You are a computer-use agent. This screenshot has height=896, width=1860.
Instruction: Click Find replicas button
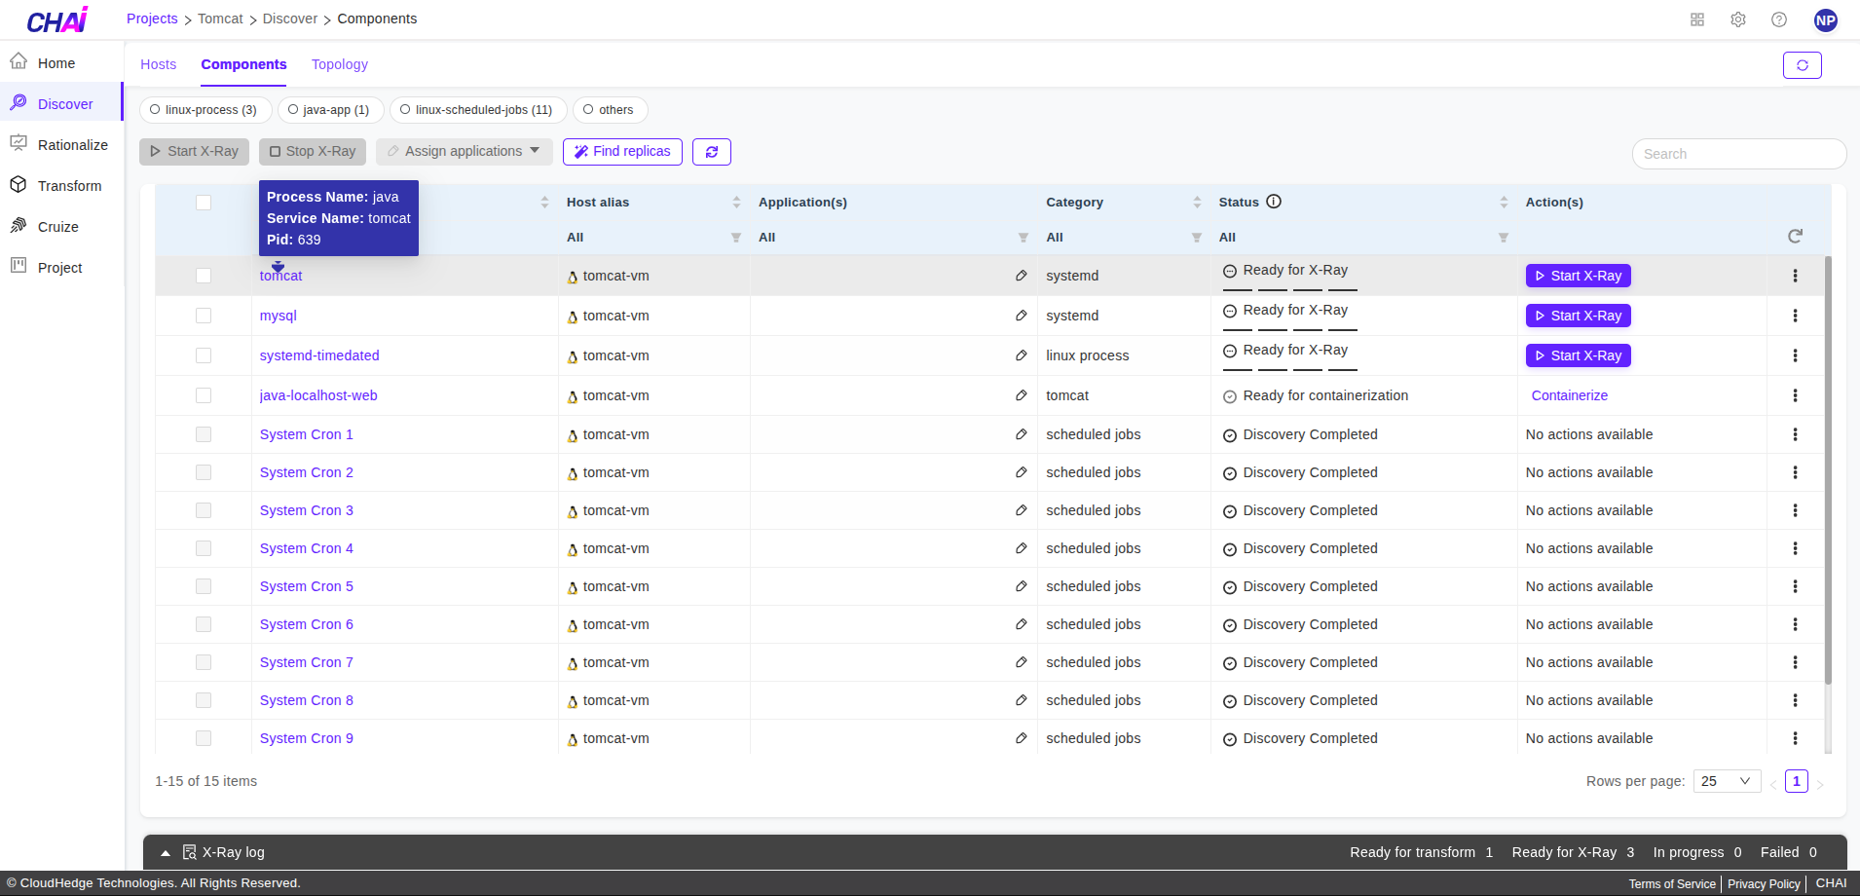[x=622, y=152]
